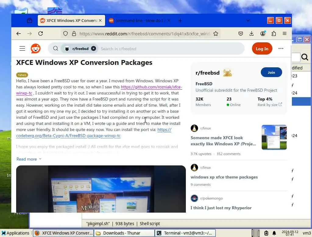Image resolution: width=312 pixels, height=237 pixels.
Task: Join the r/freebsd community
Action: (271, 73)
